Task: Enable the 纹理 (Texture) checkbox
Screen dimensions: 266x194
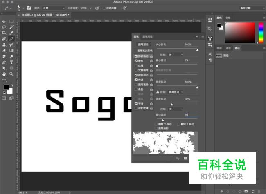Action: [x=136, y=65]
